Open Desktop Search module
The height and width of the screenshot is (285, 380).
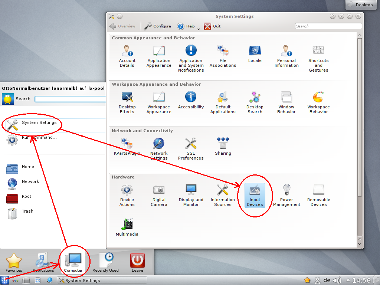click(x=255, y=102)
